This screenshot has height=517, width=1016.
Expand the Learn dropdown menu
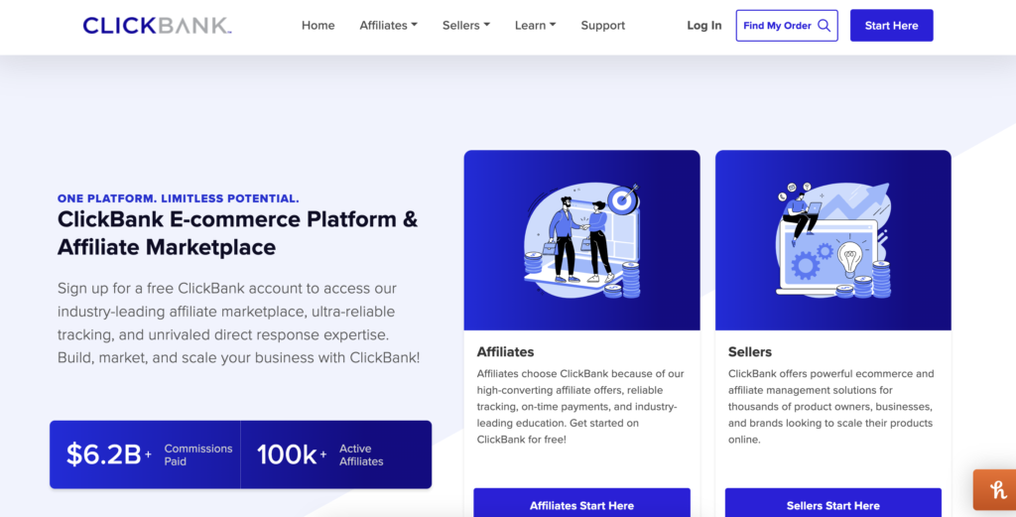pyautogui.click(x=535, y=25)
